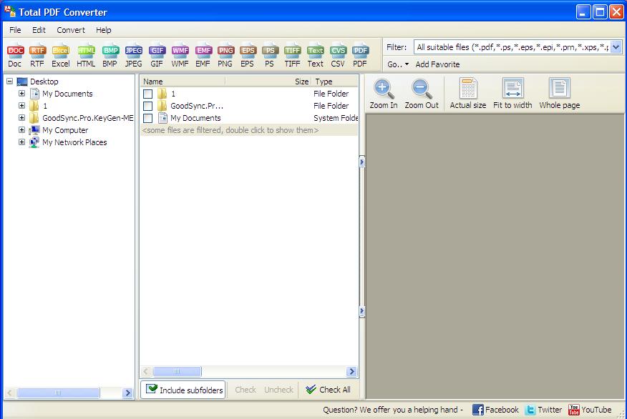
Task: Choose the Excel conversion icon
Action: click(61, 55)
